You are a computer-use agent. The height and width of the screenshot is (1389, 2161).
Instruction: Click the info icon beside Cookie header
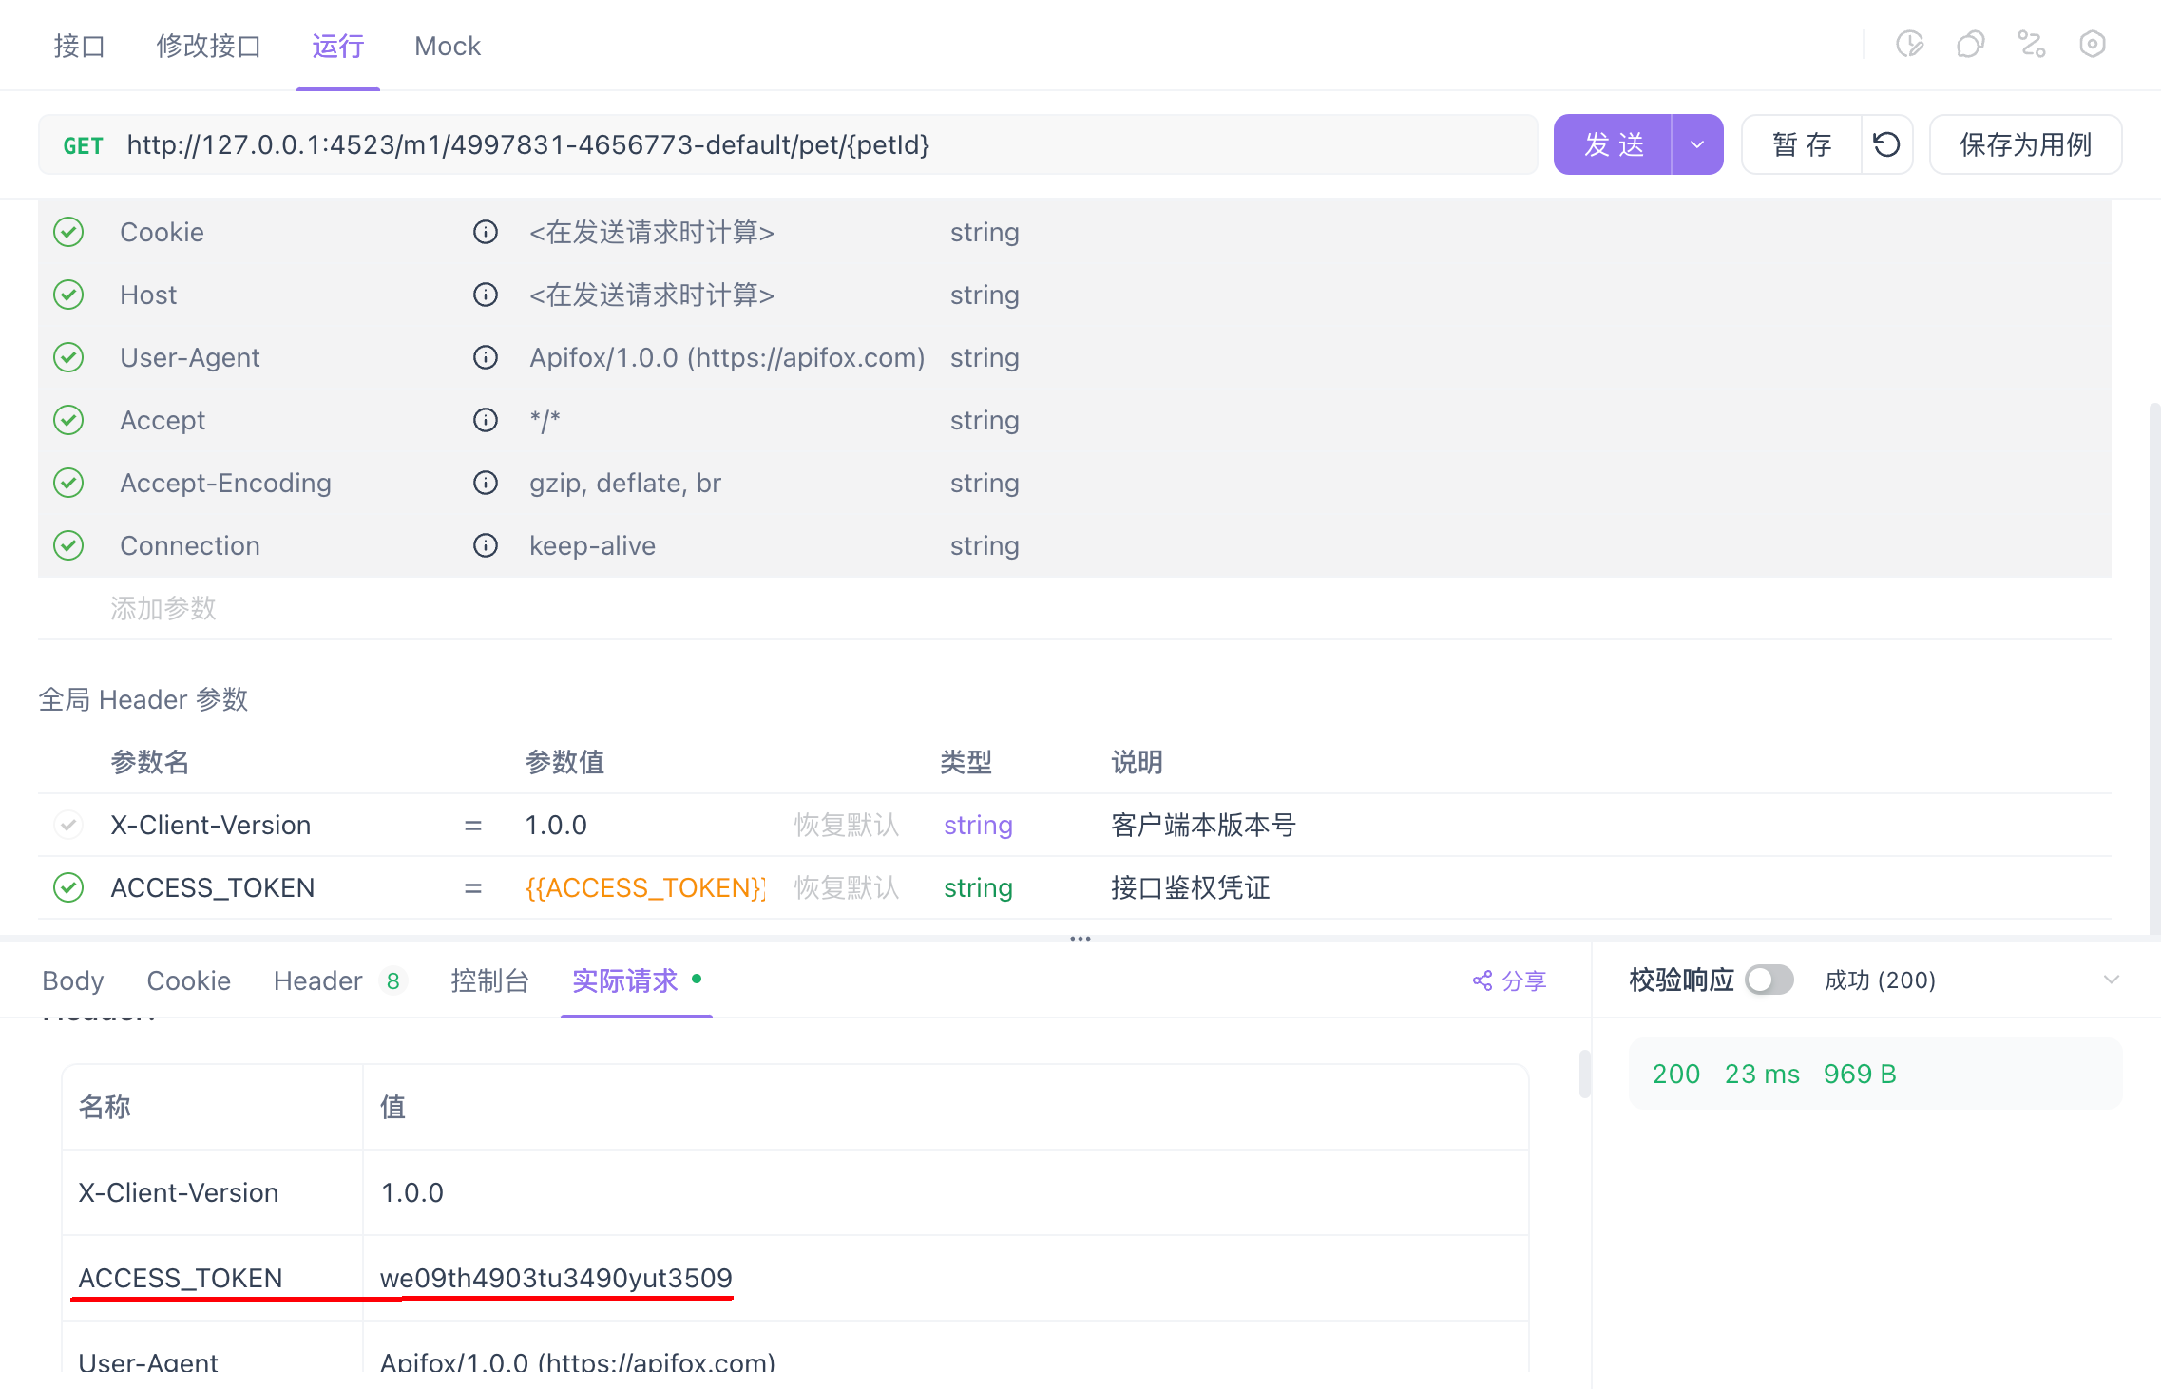click(486, 232)
